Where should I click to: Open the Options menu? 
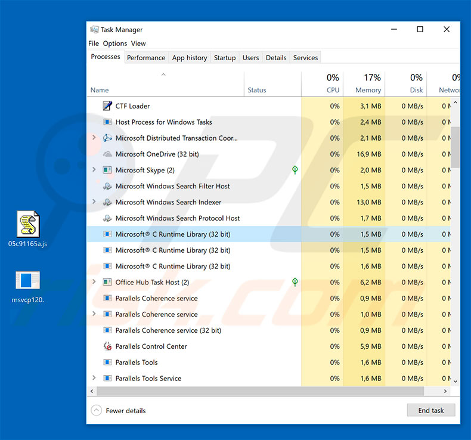(x=114, y=44)
